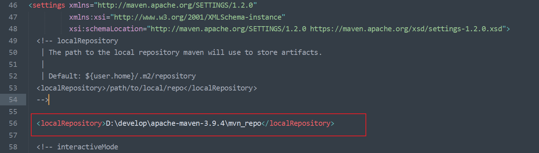Click the /path/to/local/repo placeholder text
This screenshot has height=153, width=539.
pos(146,88)
